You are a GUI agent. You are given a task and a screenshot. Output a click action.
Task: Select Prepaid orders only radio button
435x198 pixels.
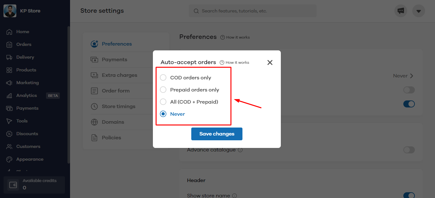click(163, 90)
